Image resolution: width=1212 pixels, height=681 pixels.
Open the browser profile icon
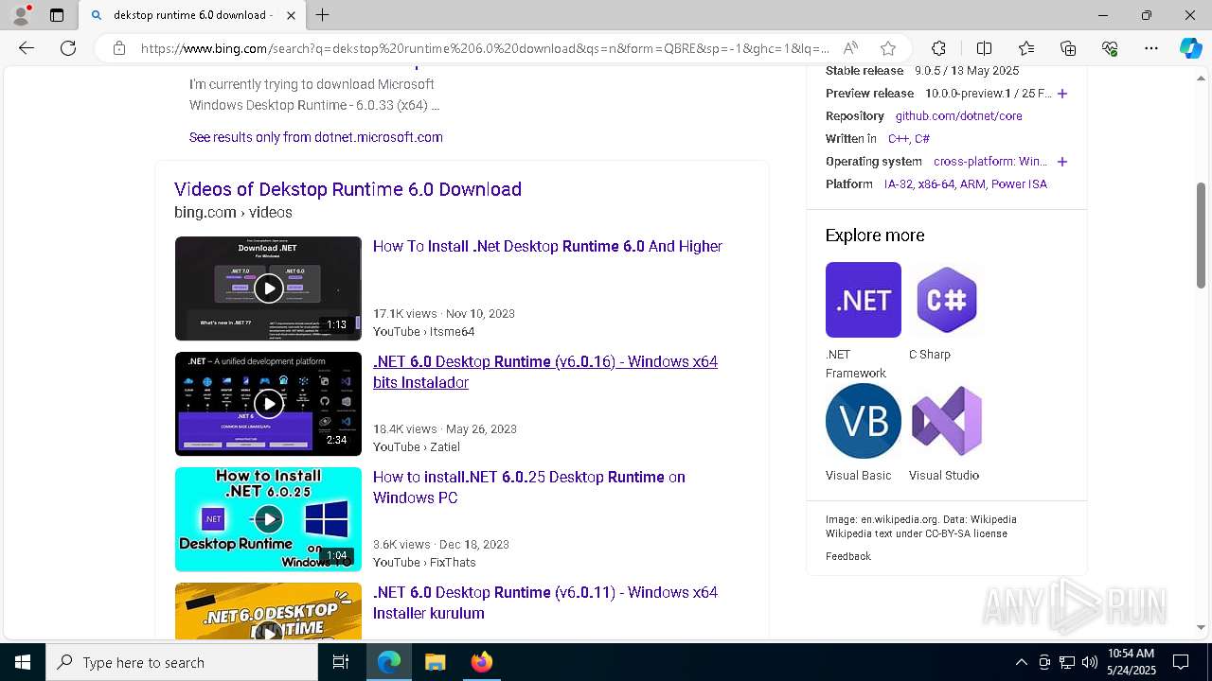tap(21, 15)
